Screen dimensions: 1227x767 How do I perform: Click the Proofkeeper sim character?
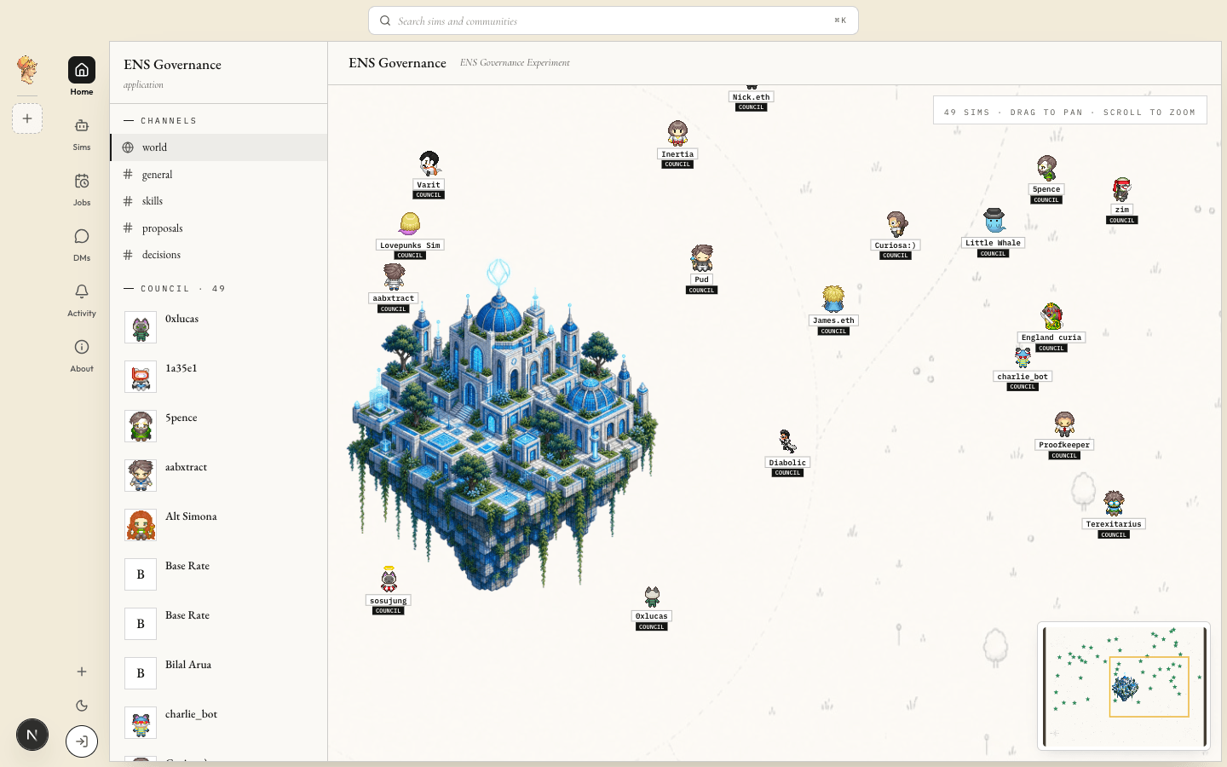[1064, 424]
